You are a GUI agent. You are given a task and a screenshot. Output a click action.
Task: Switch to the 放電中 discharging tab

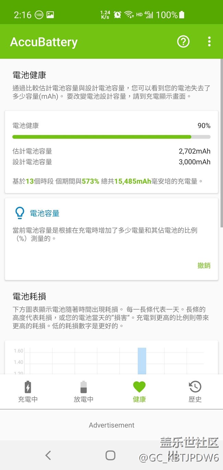[x=83, y=392]
